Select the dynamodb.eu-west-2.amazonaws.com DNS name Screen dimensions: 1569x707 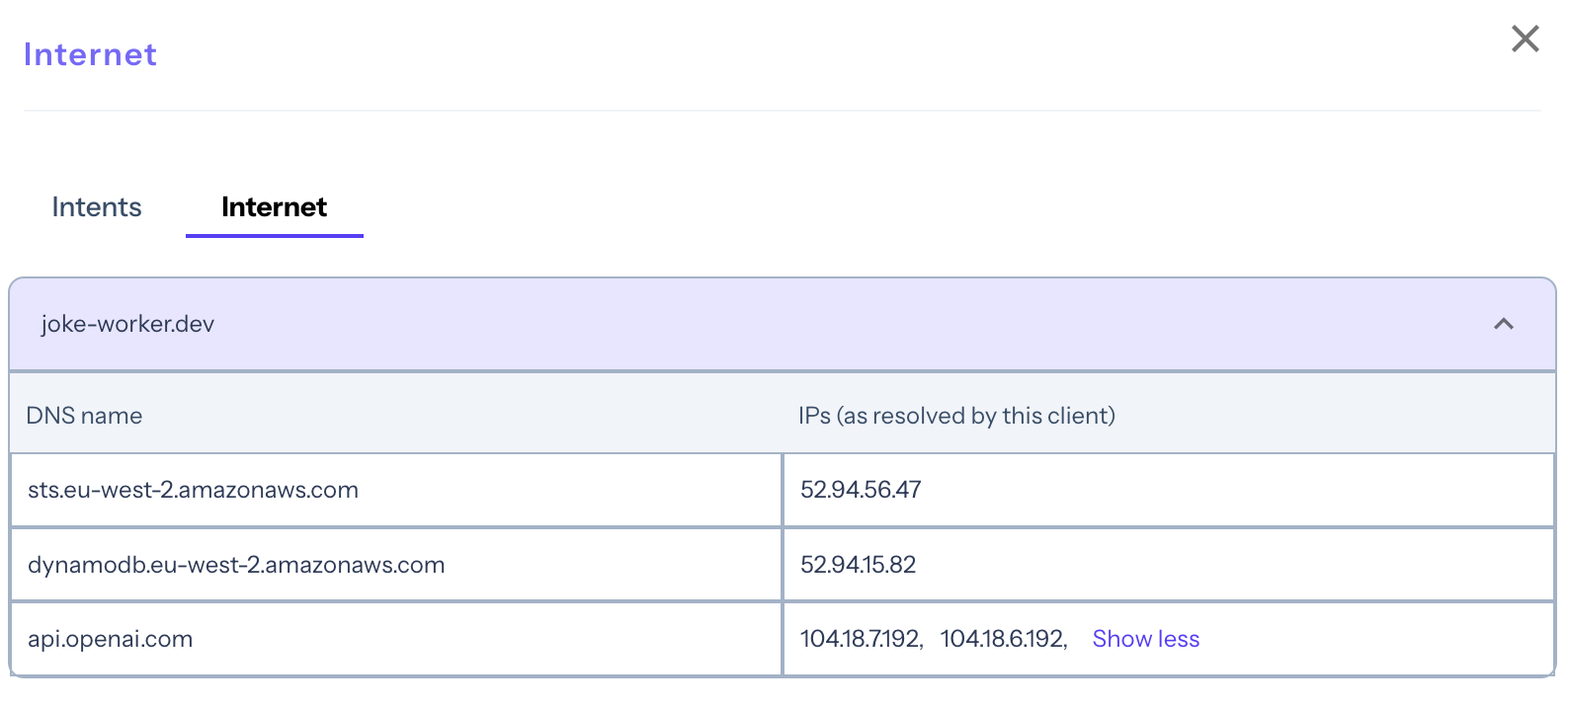click(236, 565)
